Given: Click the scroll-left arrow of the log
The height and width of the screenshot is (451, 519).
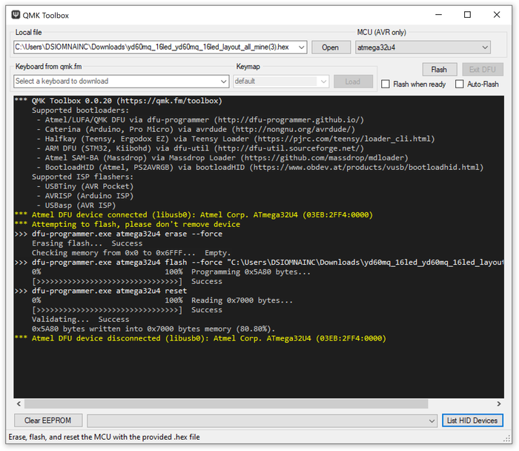Looking at the screenshot, I should [19, 404].
